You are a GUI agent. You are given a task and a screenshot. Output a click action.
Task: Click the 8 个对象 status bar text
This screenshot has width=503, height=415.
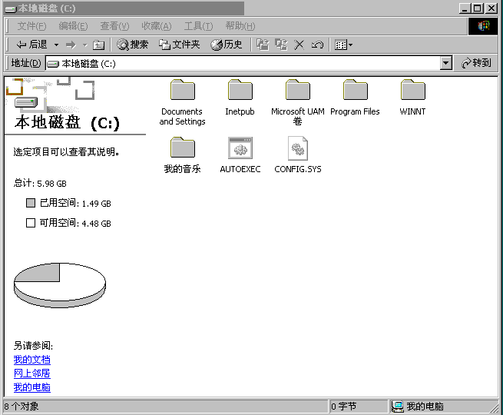[22, 407]
